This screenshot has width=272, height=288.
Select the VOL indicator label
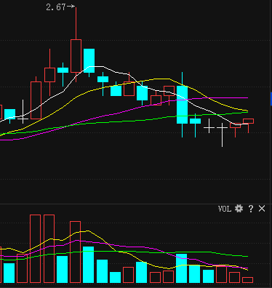pyautogui.click(x=225, y=209)
